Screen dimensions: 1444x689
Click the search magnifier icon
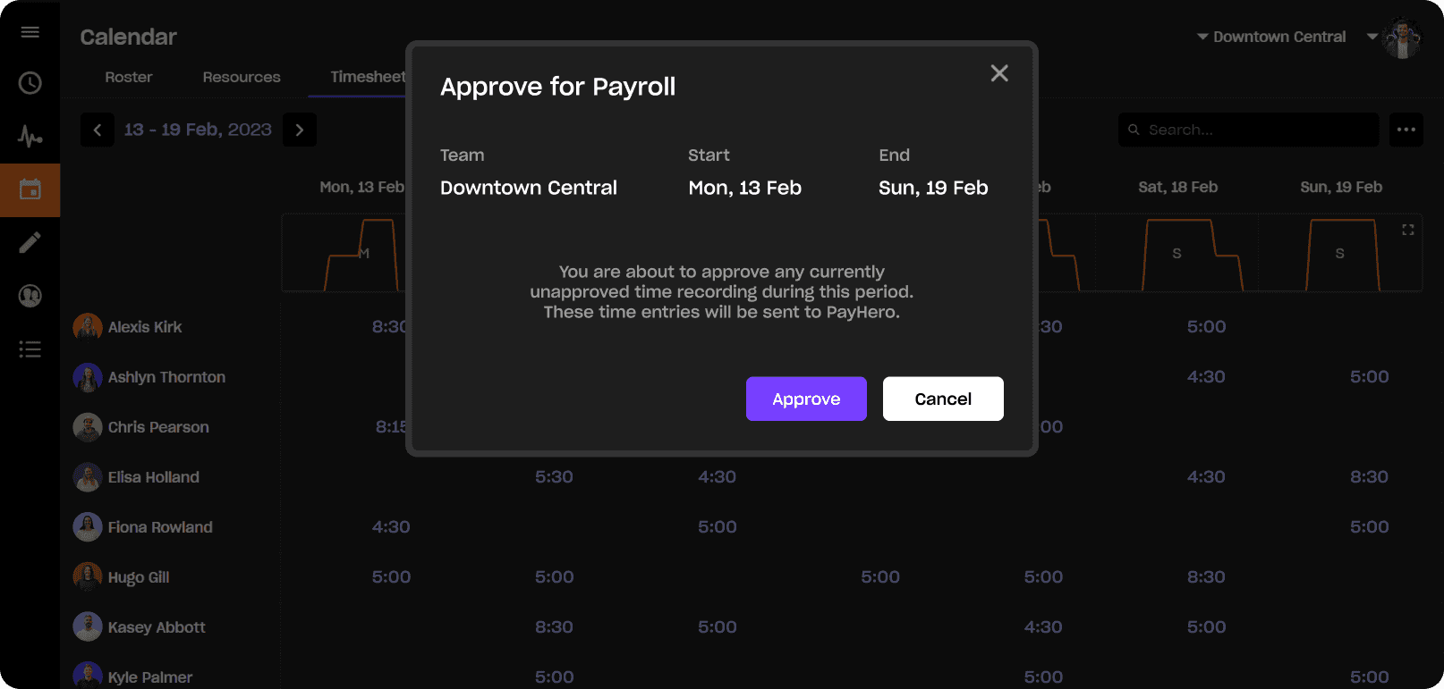coord(1134,130)
